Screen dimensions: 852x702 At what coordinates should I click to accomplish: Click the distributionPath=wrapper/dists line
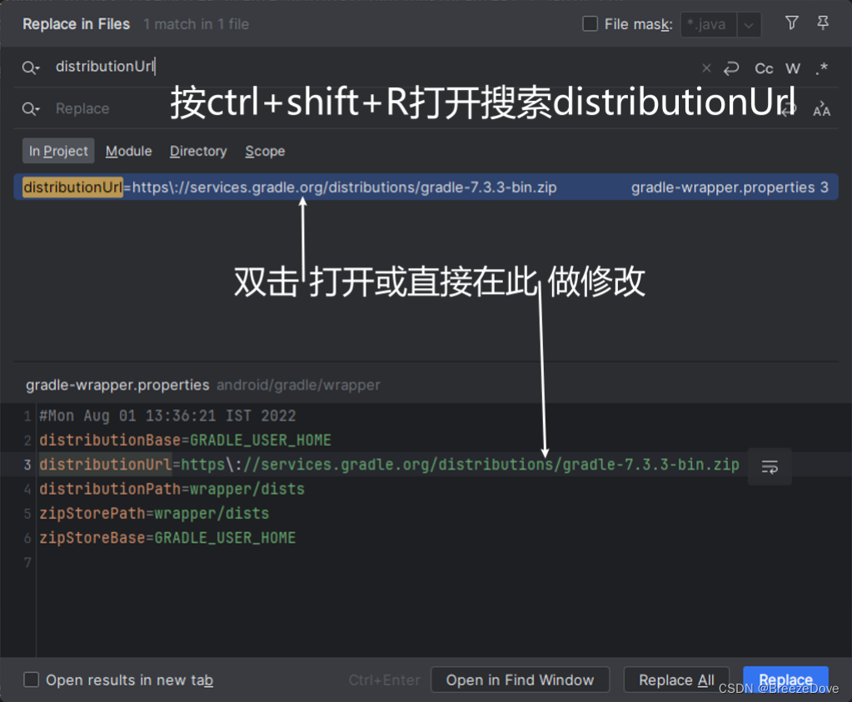[x=172, y=489]
